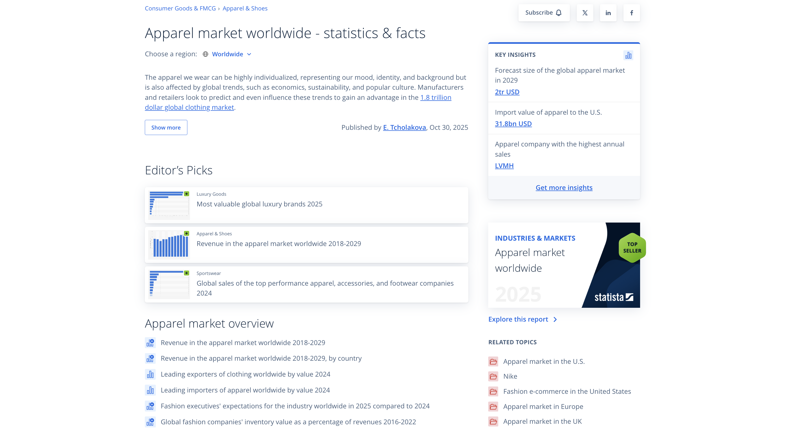Screen dimensions: 787x430
Task: Share page on LinkedIn
Action: [608, 13]
